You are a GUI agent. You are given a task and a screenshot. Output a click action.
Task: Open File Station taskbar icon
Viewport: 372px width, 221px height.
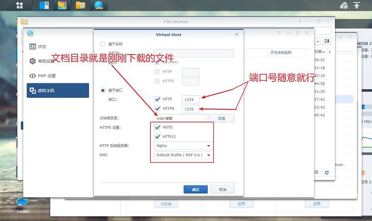pyautogui.click(x=81, y=5)
